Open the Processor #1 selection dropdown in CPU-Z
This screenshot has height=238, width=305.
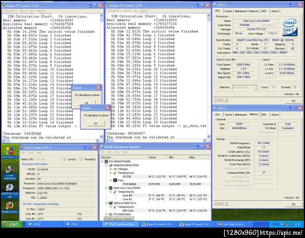click(x=255, y=88)
